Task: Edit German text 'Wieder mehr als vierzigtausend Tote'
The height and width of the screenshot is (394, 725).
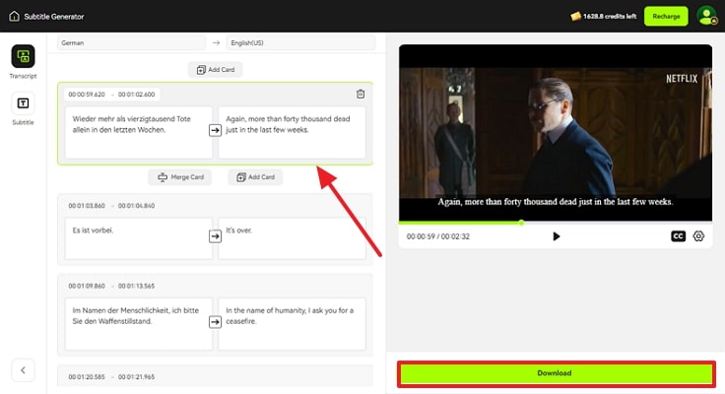Action: [x=139, y=132]
